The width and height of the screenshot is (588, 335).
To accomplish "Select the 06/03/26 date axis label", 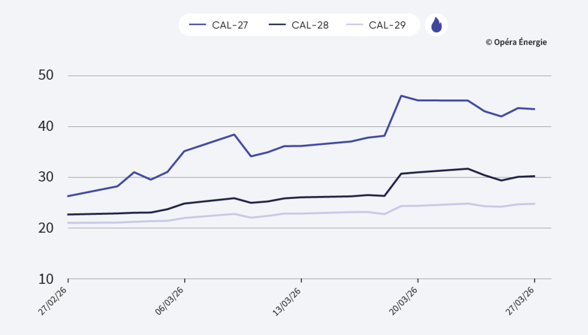I will tap(170, 300).
